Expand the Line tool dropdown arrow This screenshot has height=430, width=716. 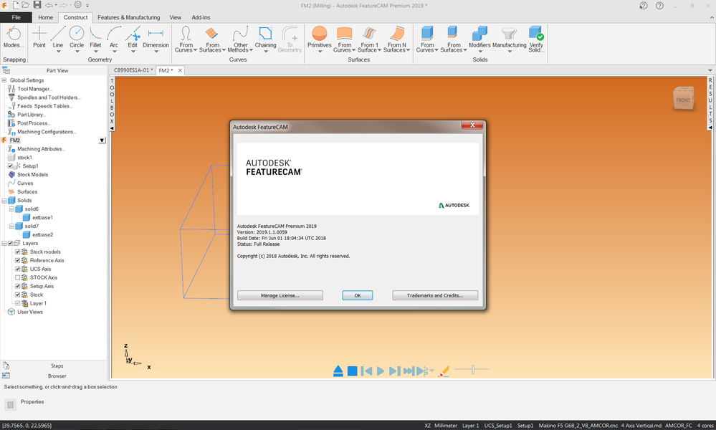[58, 51]
